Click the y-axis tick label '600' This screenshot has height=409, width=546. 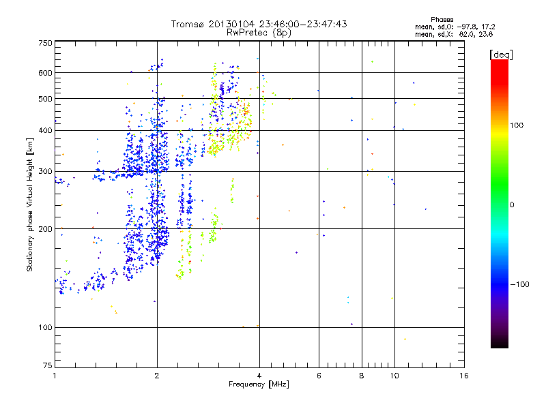[x=45, y=73]
